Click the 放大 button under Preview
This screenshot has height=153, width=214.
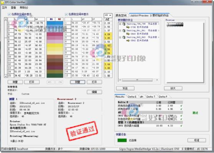(x=173, y=88)
